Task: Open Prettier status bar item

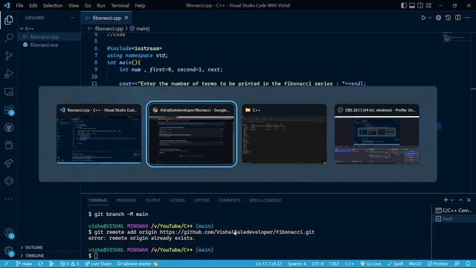Action: tap(438, 264)
